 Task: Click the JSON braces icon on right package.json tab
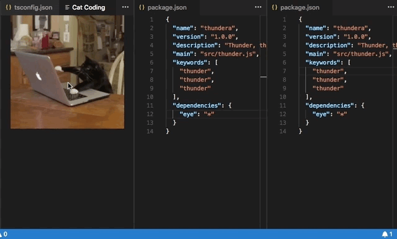[275, 7]
